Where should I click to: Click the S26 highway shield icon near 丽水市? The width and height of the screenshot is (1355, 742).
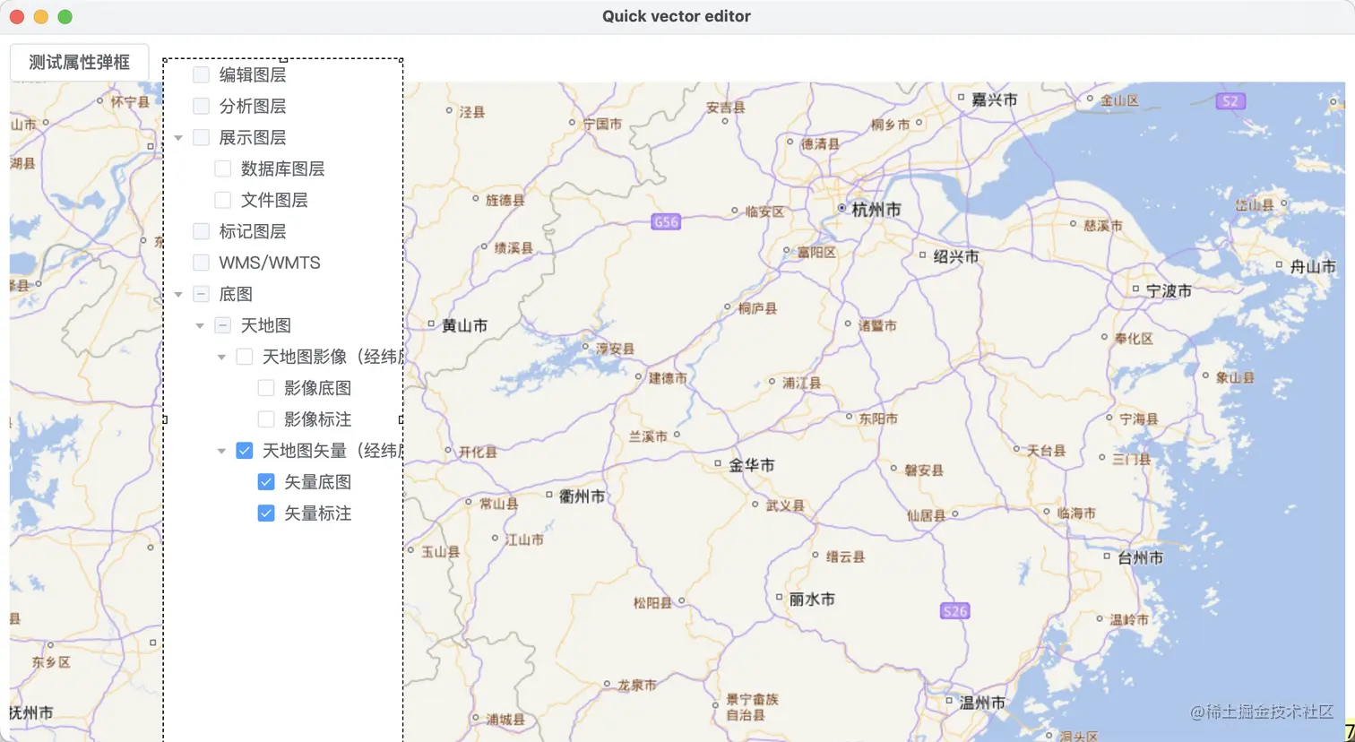(x=954, y=611)
